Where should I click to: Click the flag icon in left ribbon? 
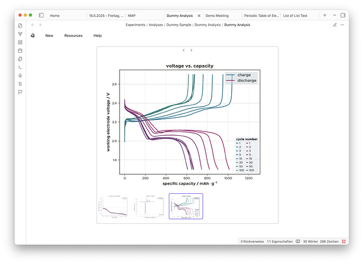point(20,92)
